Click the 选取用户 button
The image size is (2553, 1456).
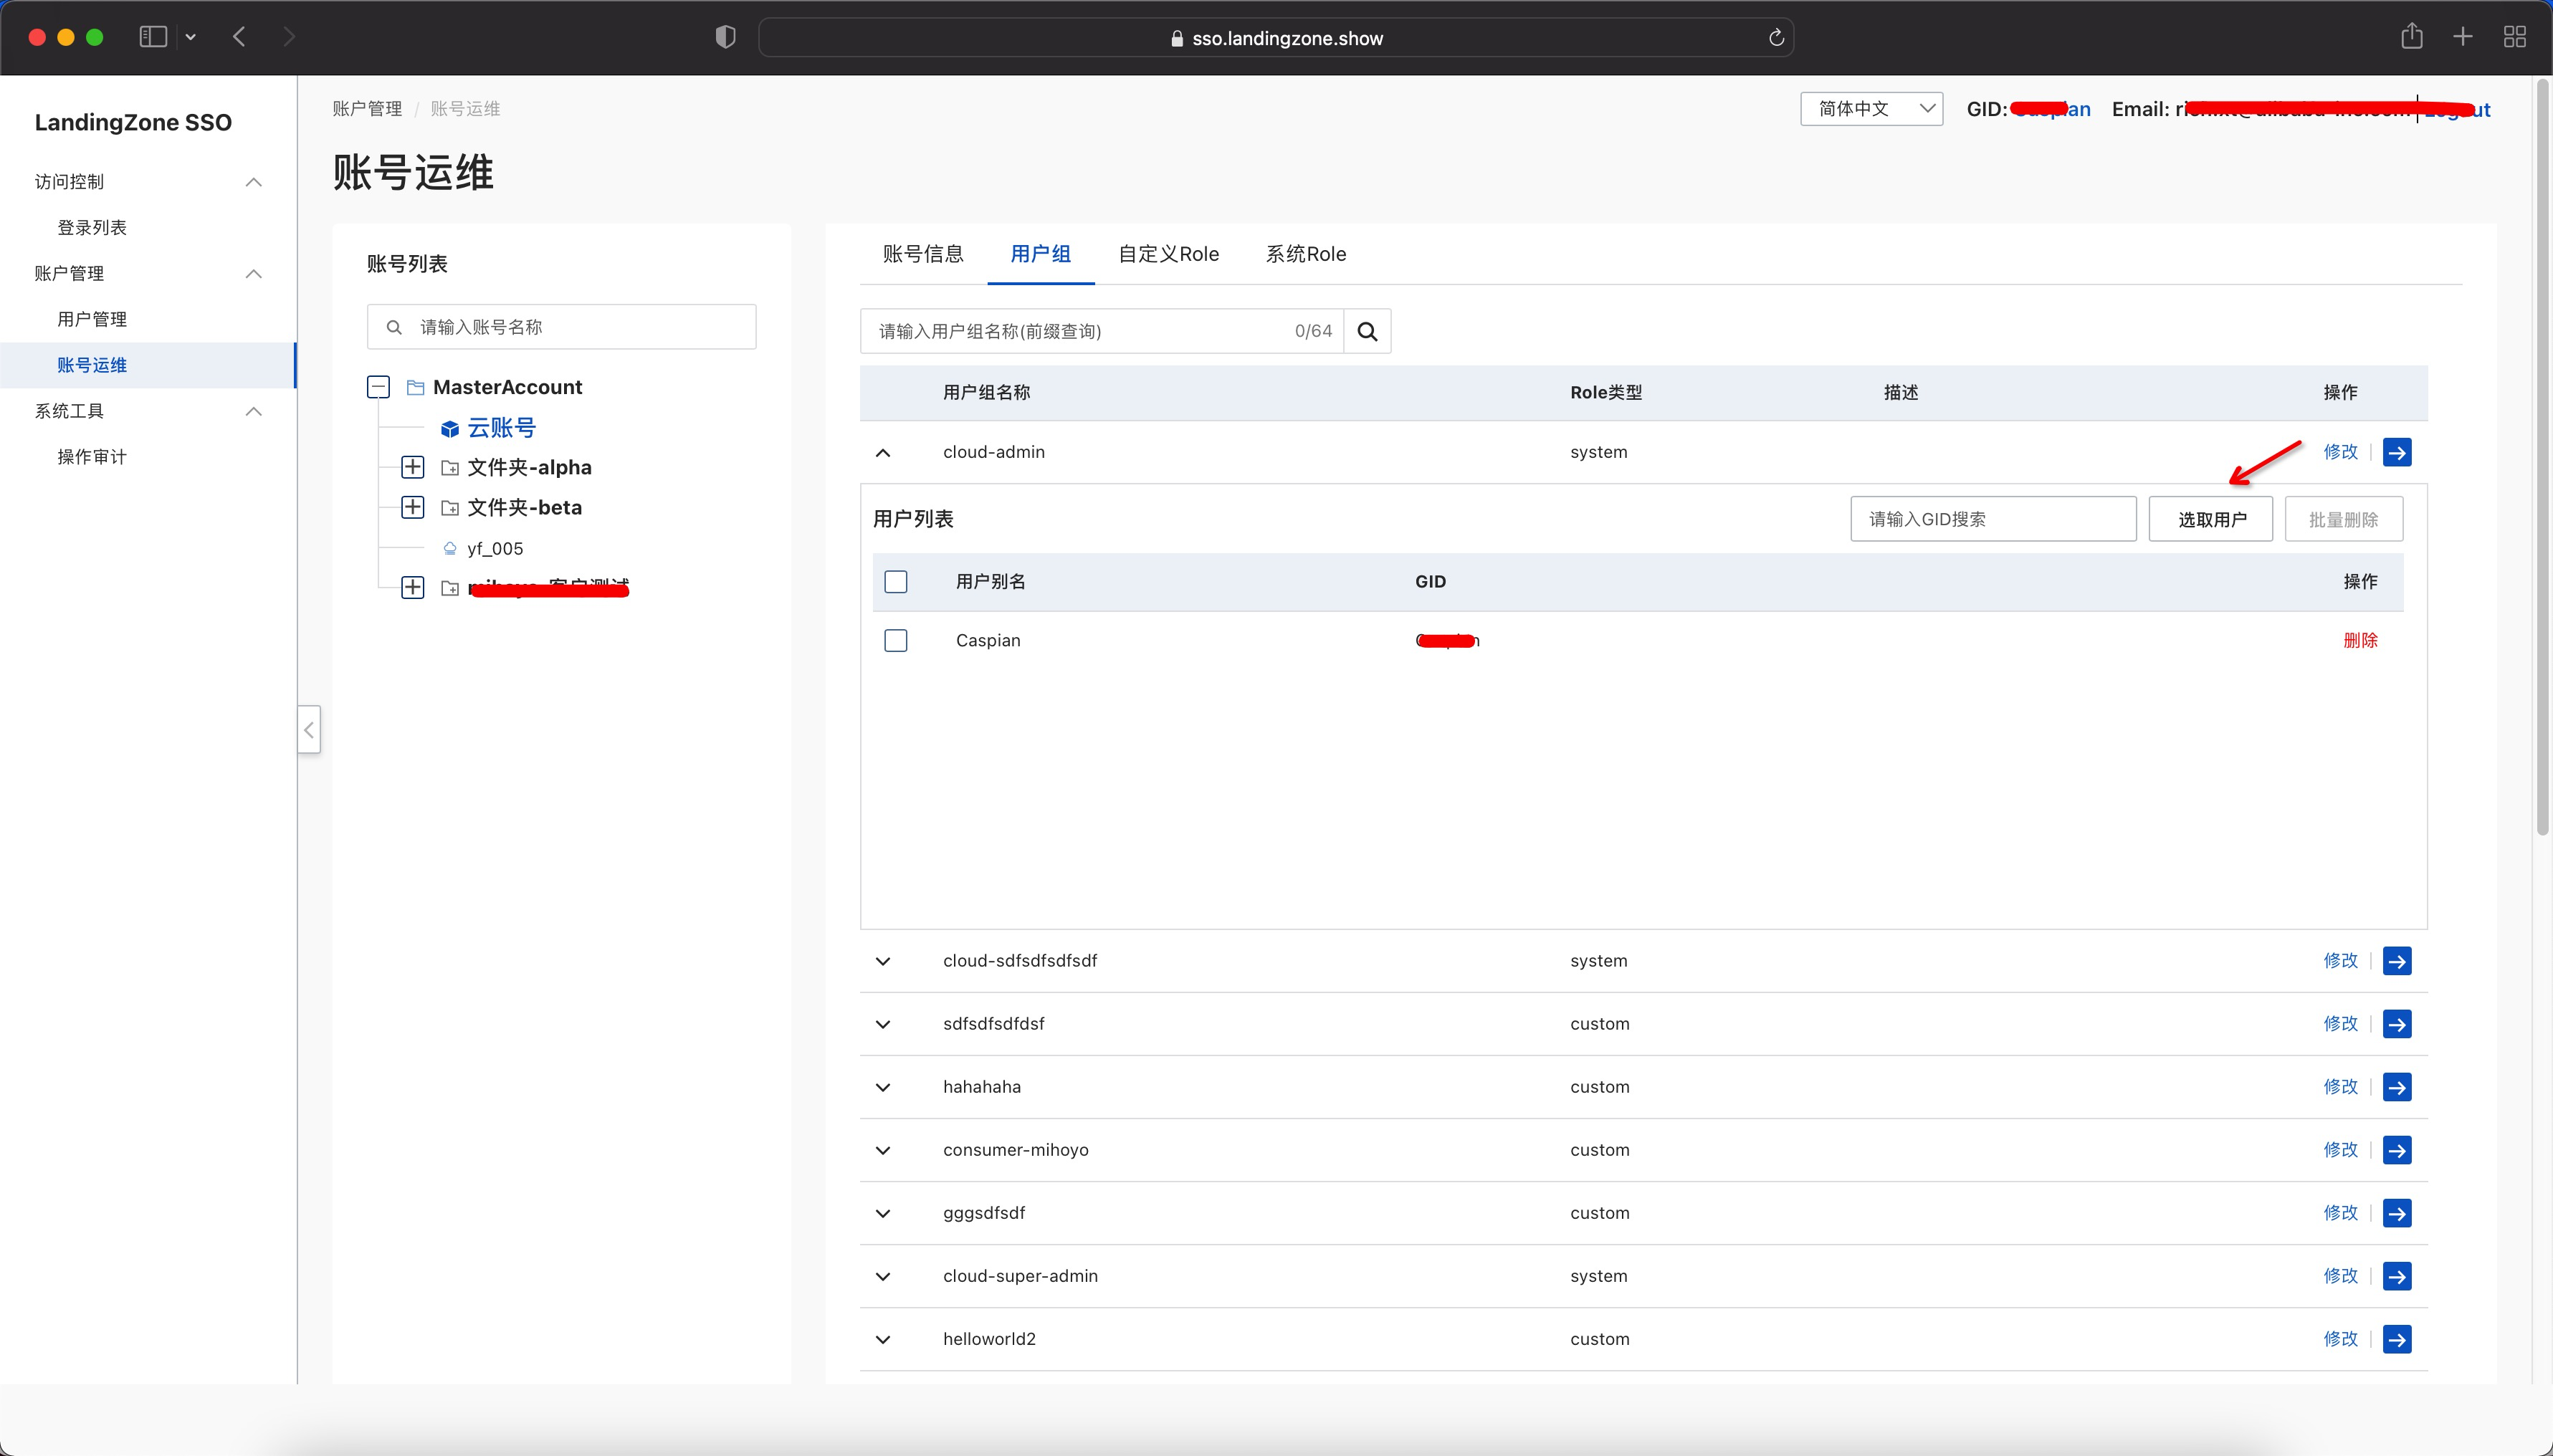(2211, 519)
